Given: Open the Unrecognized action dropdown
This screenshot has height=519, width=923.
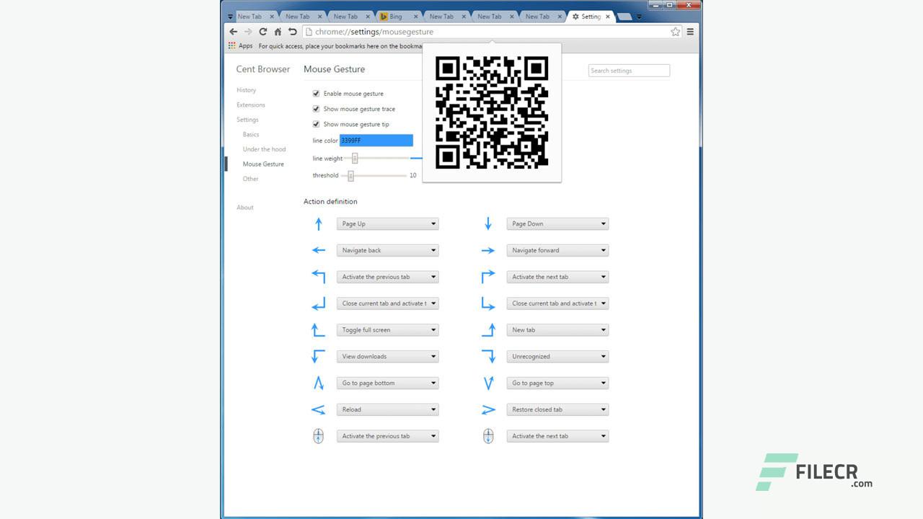Looking at the screenshot, I should (x=557, y=356).
